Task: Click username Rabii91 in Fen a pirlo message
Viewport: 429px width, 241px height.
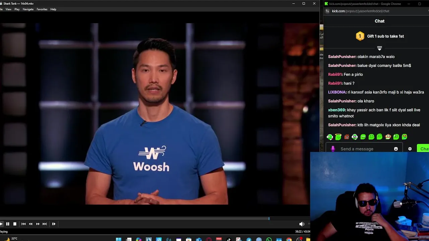Action: tap(335, 74)
